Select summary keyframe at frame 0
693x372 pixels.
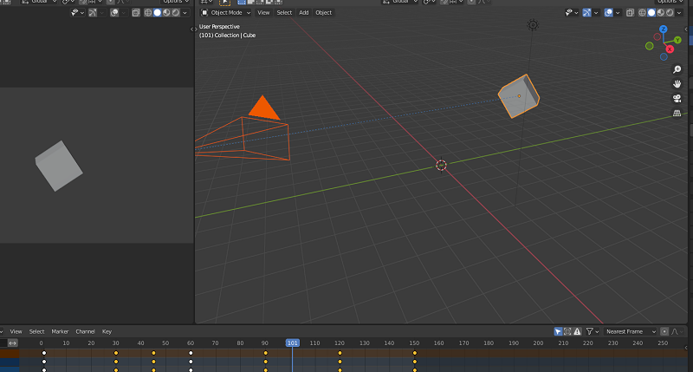point(44,353)
